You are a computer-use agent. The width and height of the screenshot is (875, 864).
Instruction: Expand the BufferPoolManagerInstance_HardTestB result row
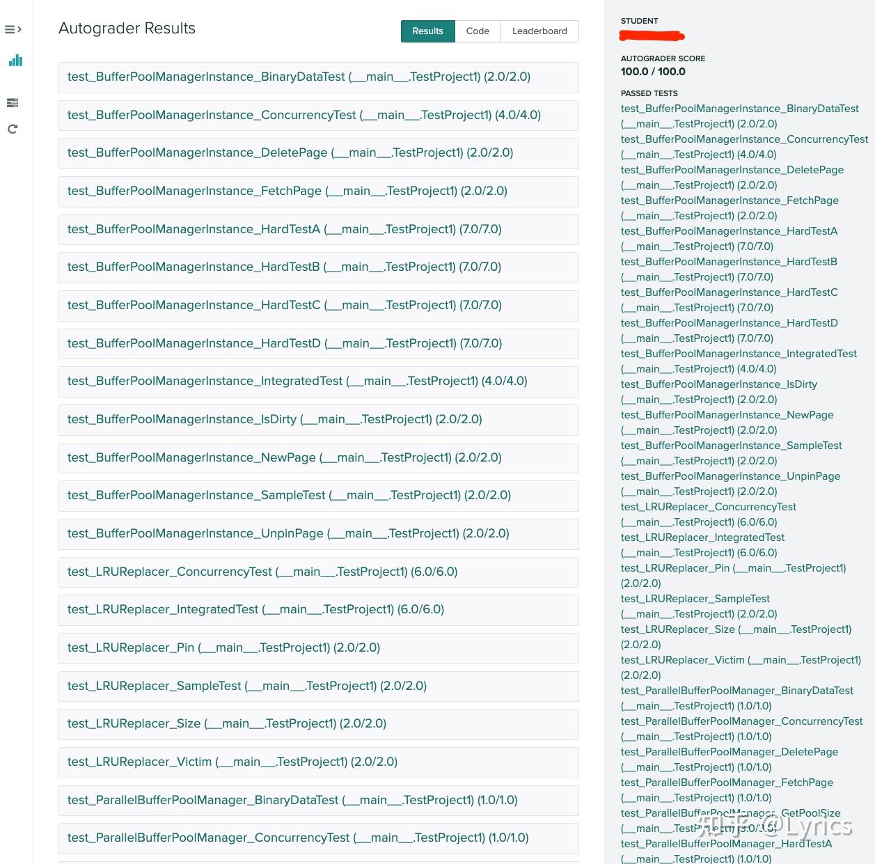tap(318, 267)
